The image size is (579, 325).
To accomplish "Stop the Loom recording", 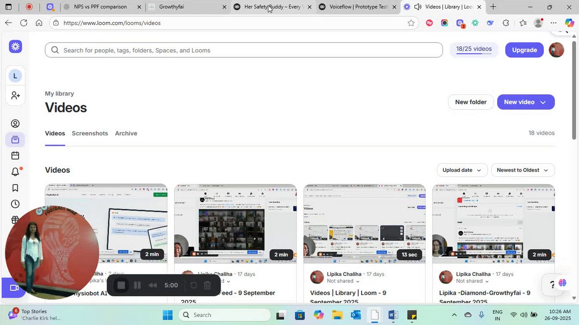I will (121, 285).
